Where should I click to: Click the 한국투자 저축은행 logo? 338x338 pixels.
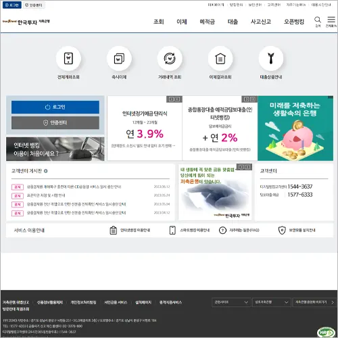(x=26, y=22)
